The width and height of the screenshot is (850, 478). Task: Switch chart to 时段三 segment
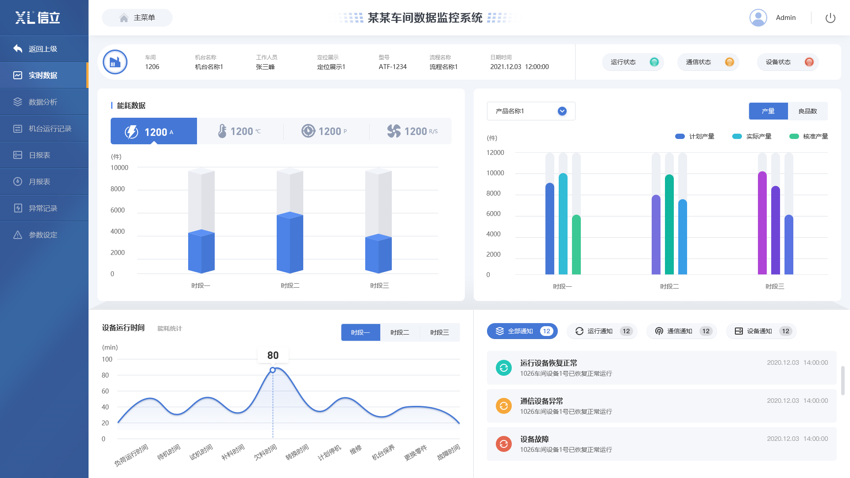pyautogui.click(x=440, y=332)
